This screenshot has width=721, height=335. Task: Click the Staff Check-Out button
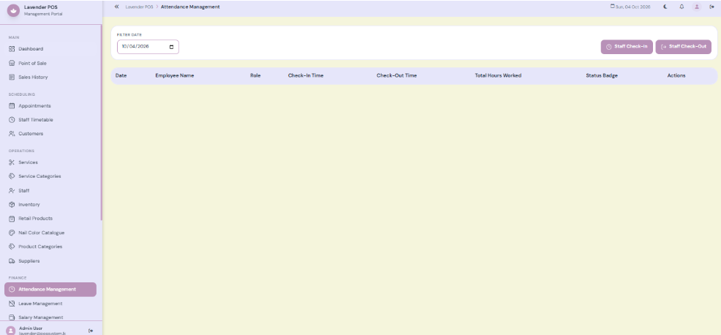(683, 47)
